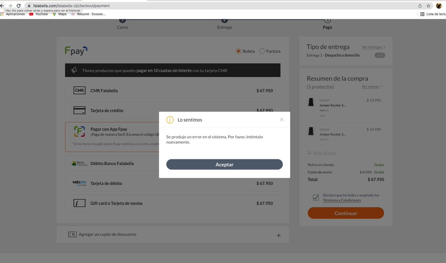
Task: Click the gift card icon
Action: 79,203
